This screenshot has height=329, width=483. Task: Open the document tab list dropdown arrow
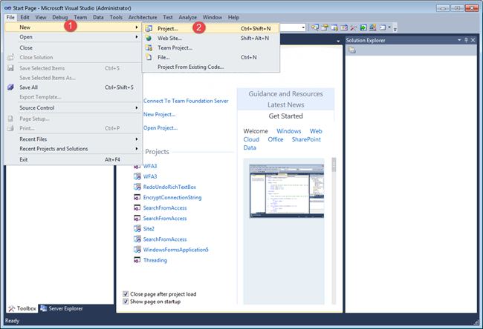[x=338, y=41]
